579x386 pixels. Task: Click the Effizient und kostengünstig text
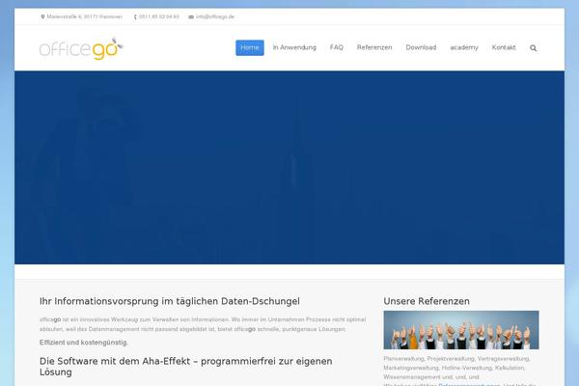click(x=84, y=343)
